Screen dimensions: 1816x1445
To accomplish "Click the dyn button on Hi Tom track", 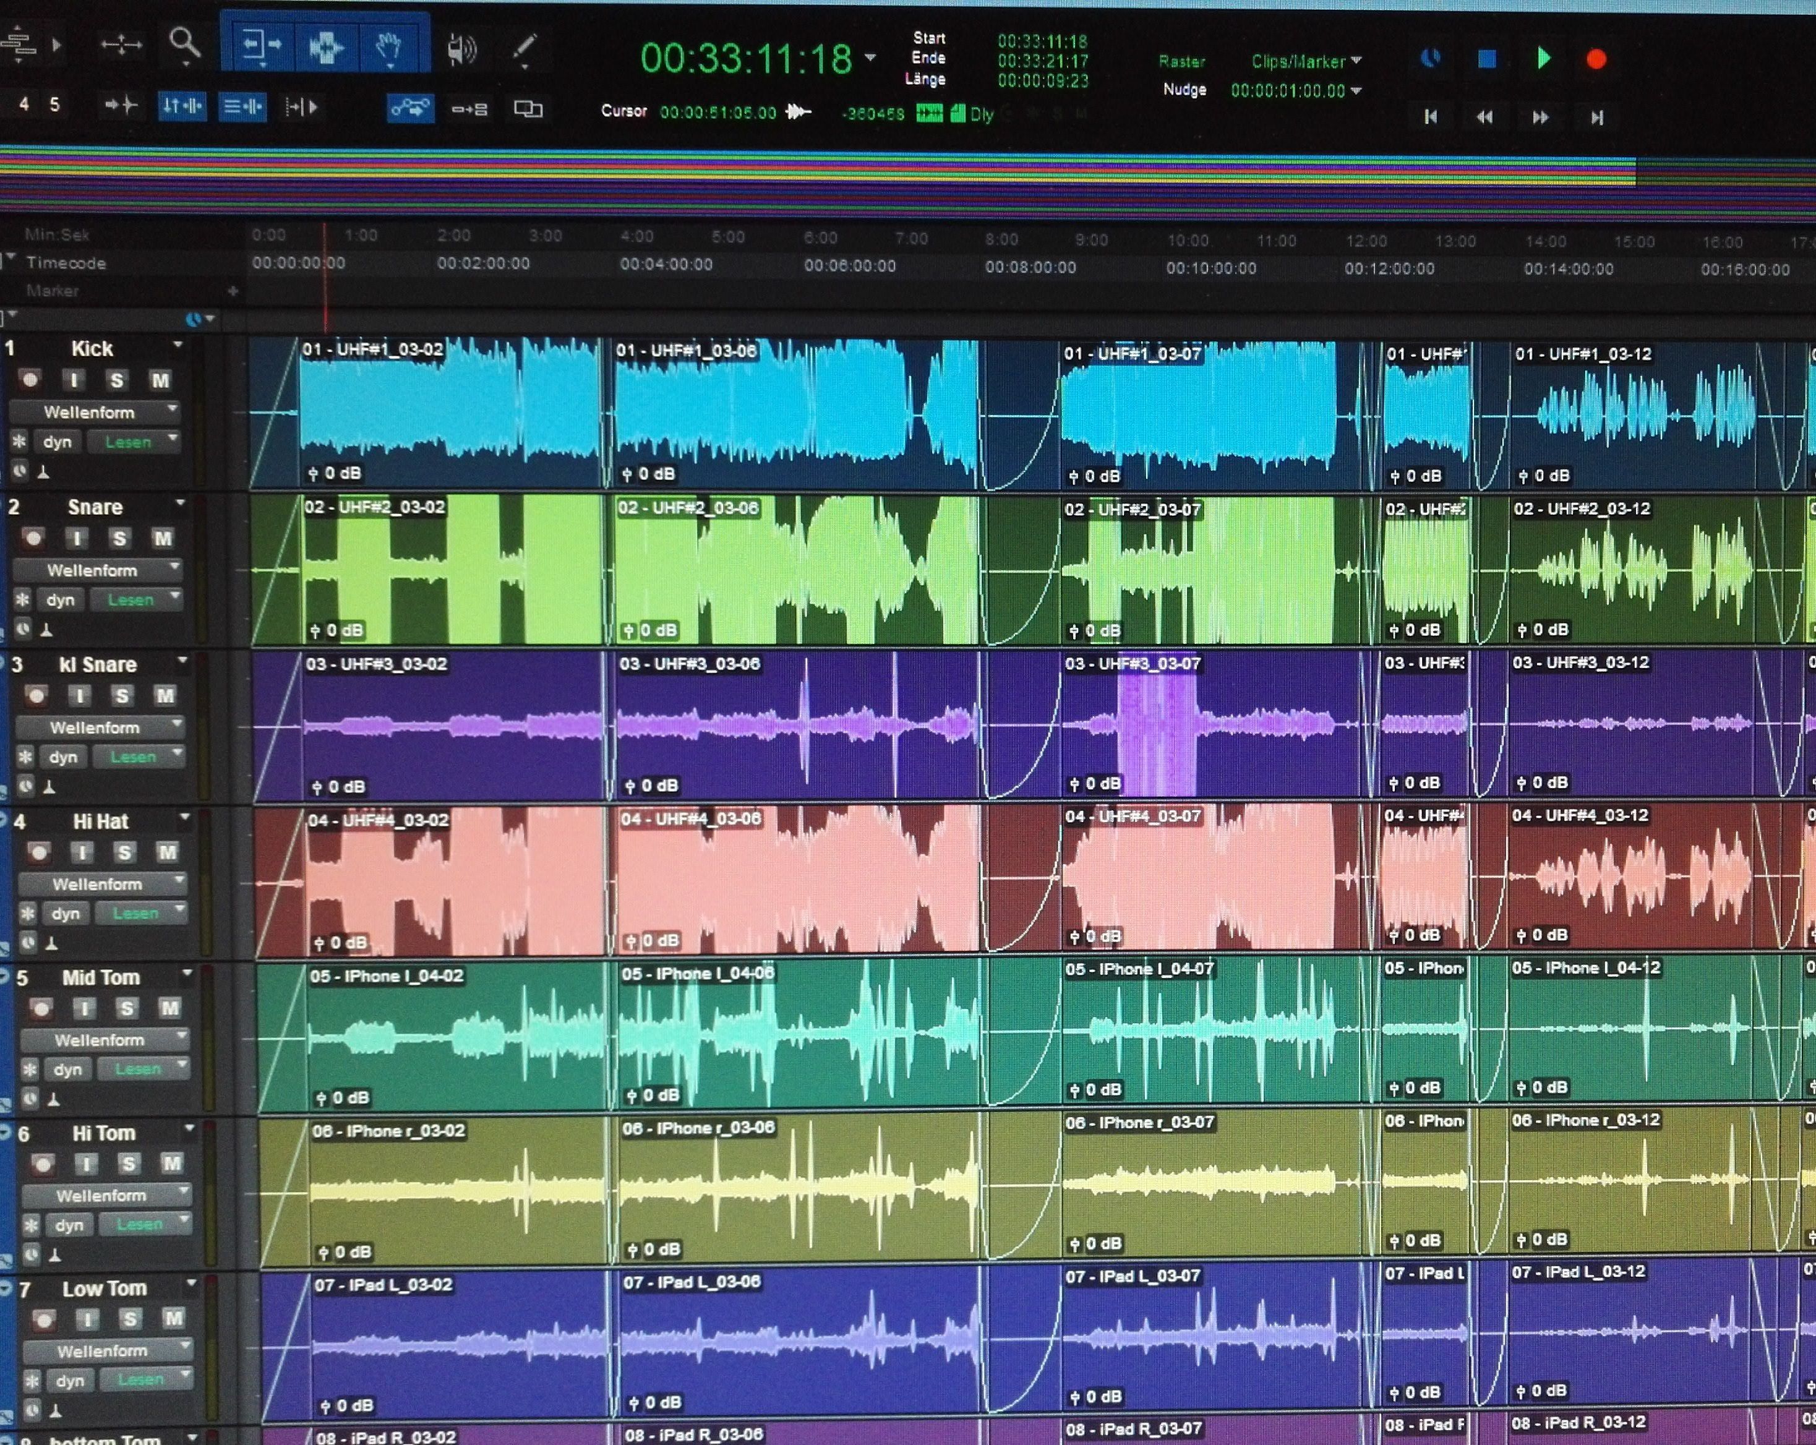I will click(69, 1225).
